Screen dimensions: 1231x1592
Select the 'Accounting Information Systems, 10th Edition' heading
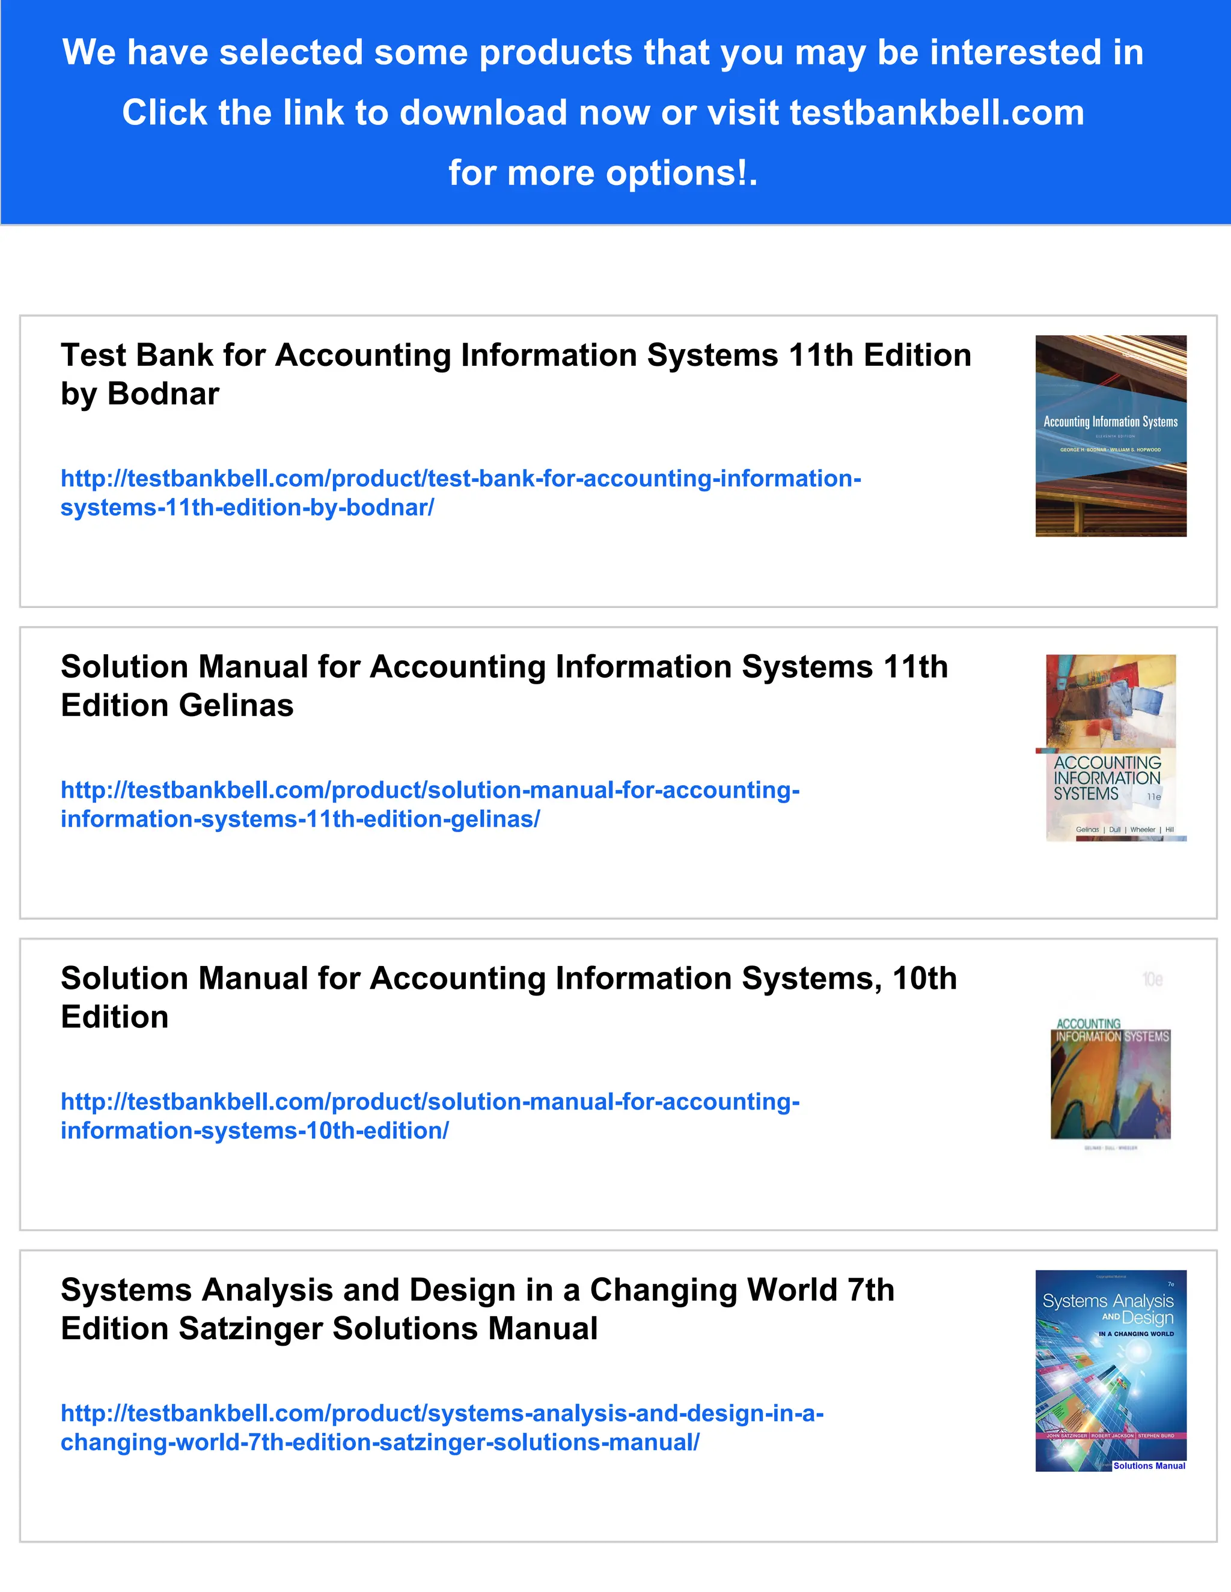click(x=509, y=979)
